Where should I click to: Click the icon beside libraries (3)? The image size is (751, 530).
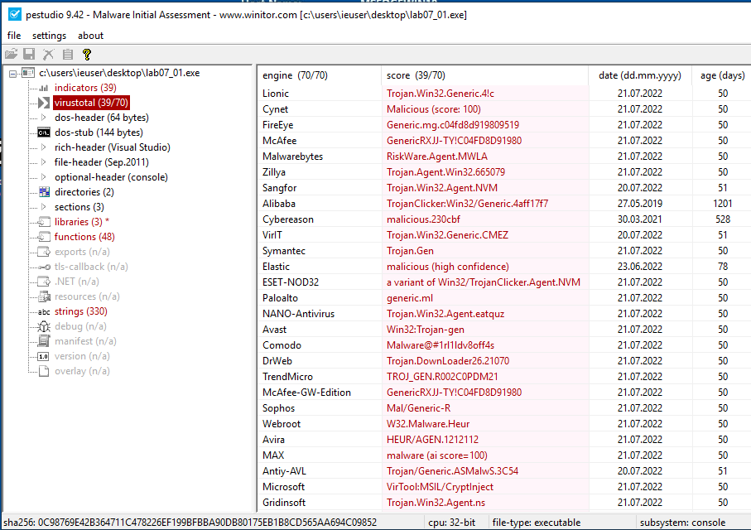click(44, 222)
